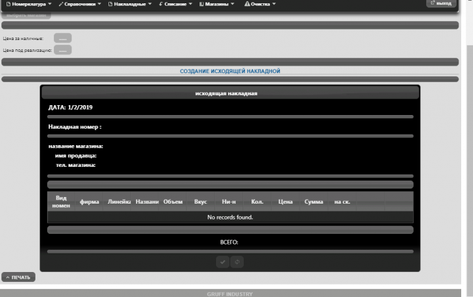The width and height of the screenshot is (473, 297).
Task: Expand the dropdown arrow of Магазины
Action: coord(233,4)
